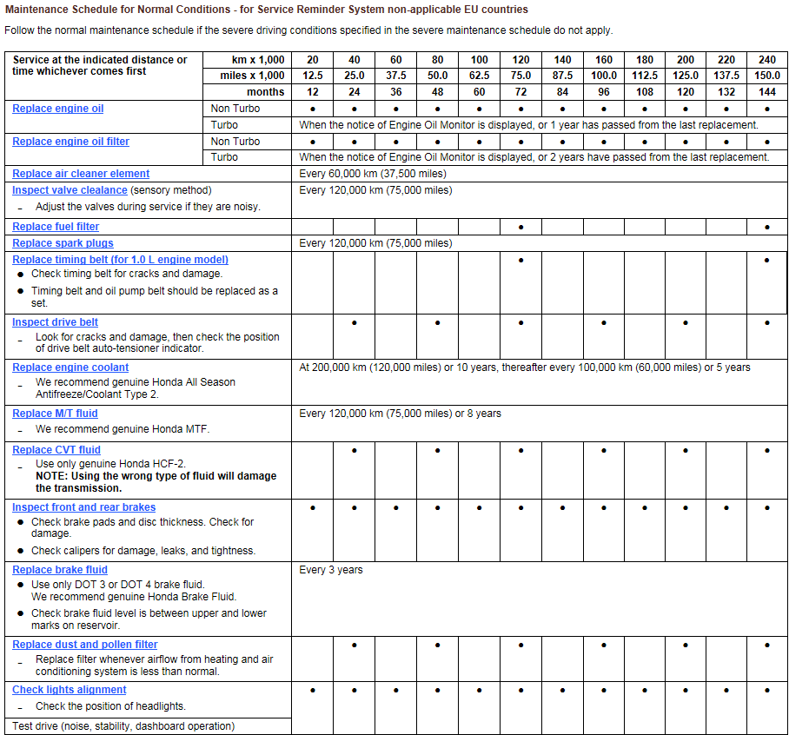
Task: Click the 'Test drive (noise, stability, dashboard operation)' row
Action: click(x=148, y=726)
